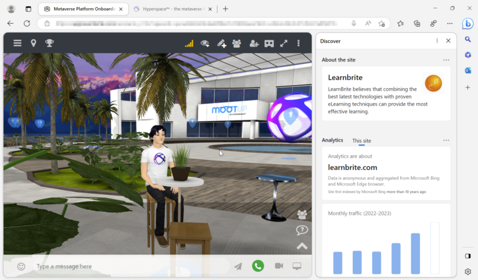Toggle fullscreen expand arrows
The height and width of the screenshot is (280, 478).
pos(284,43)
